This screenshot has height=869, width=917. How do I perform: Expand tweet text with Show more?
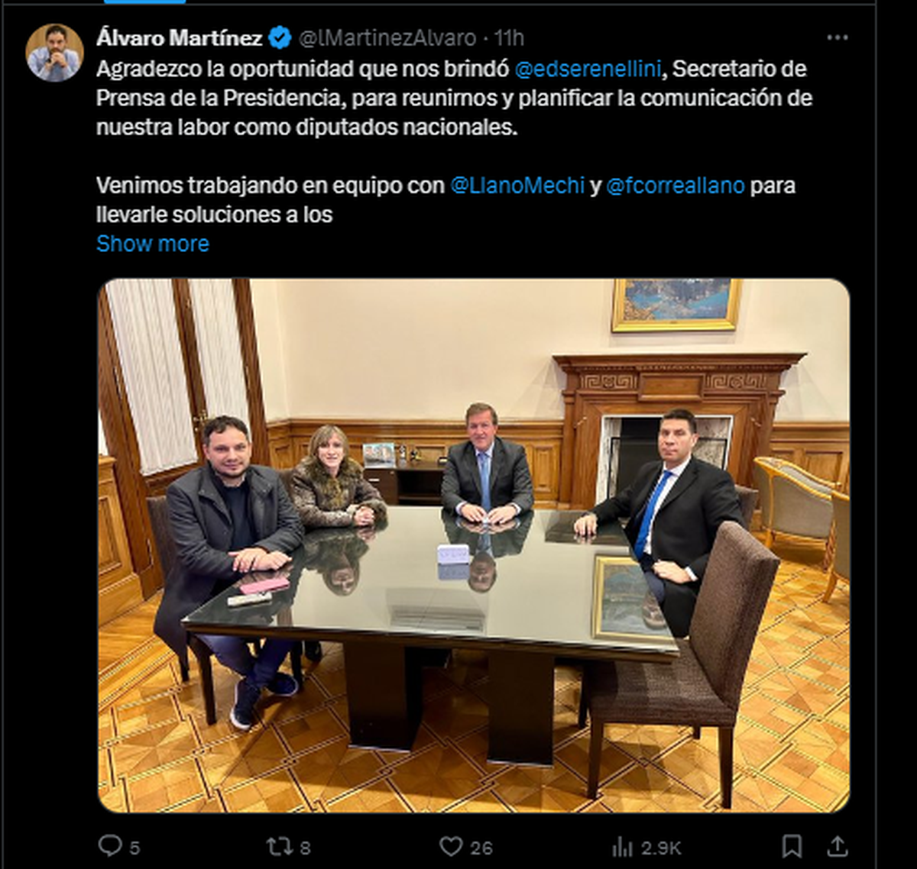[153, 244]
